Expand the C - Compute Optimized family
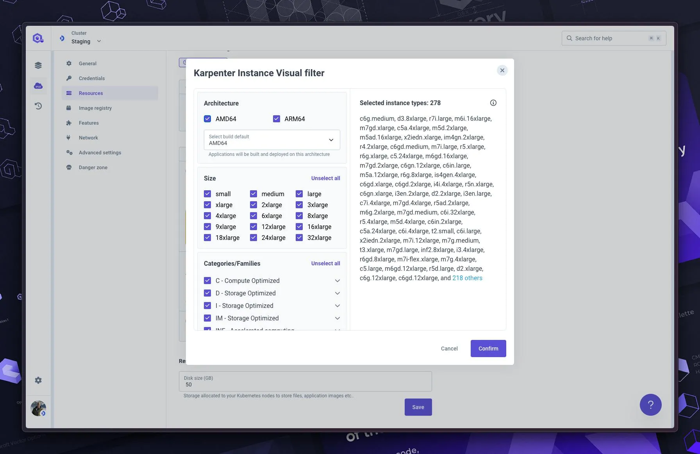 337,281
